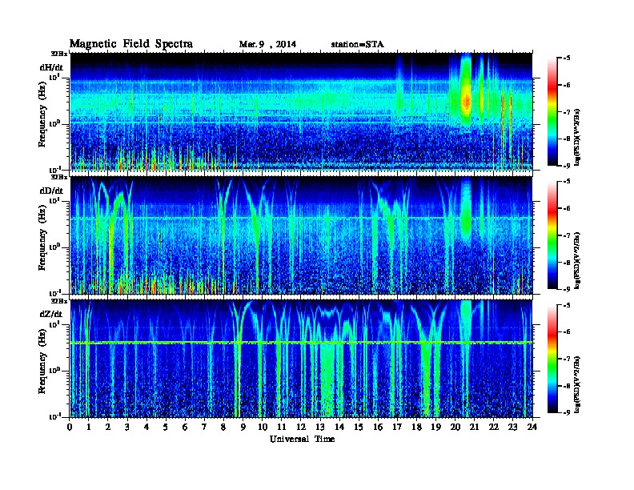Click the "13" tick on the time axis

click(320, 427)
